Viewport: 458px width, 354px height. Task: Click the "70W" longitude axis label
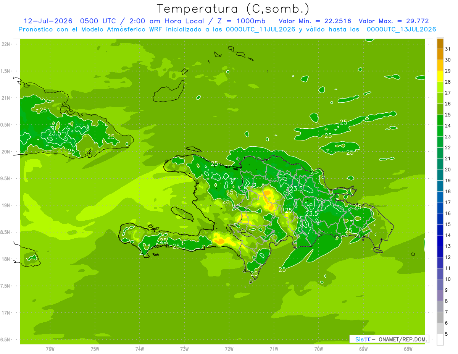[319, 349]
